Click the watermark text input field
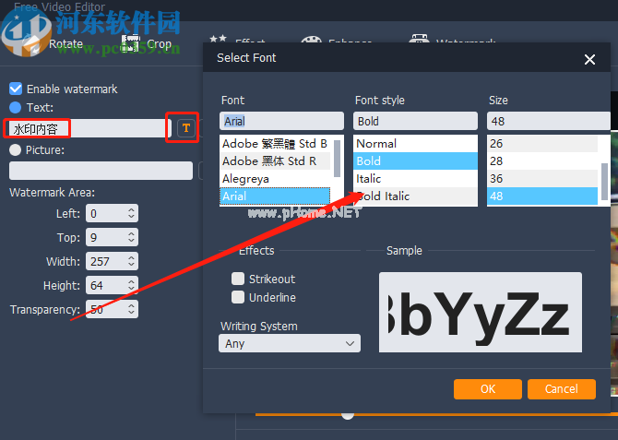Viewport: 618px width, 440px height. click(x=90, y=128)
